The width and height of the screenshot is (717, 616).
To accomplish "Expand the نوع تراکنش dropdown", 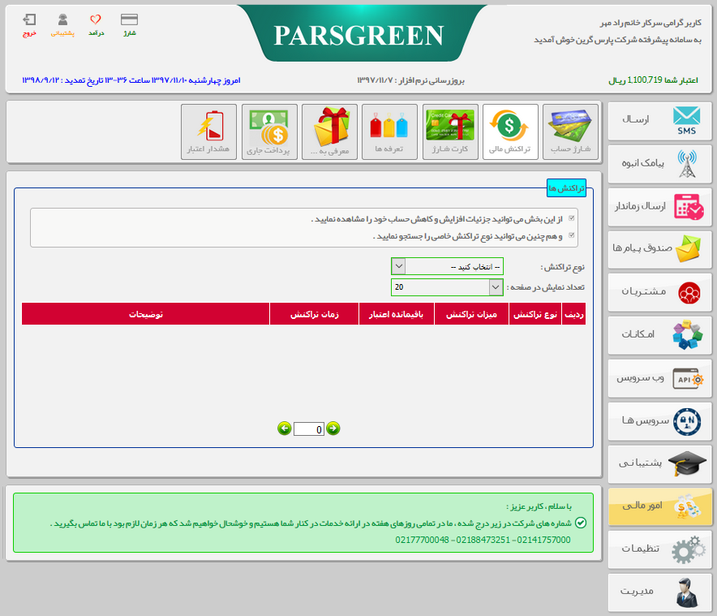I will coord(398,266).
